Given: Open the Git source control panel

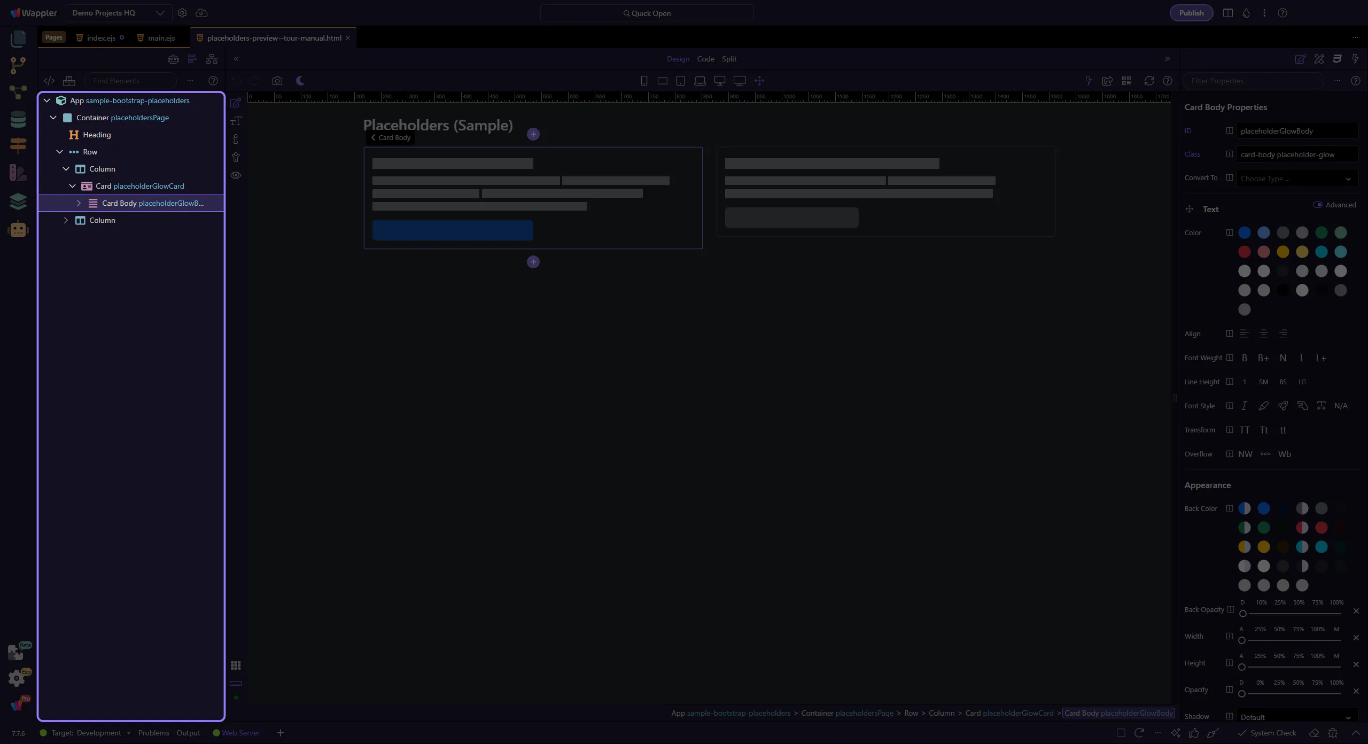Looking at the screenshot, I should [x=18, y=65].
